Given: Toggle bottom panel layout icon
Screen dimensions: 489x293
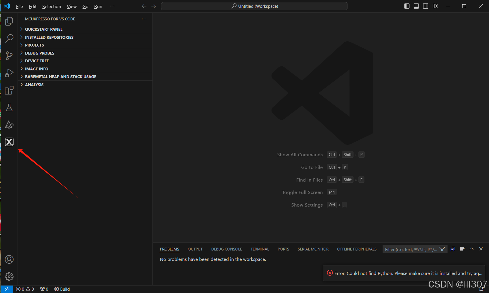Looking at the screenshot, I should (x=416, y=6).
